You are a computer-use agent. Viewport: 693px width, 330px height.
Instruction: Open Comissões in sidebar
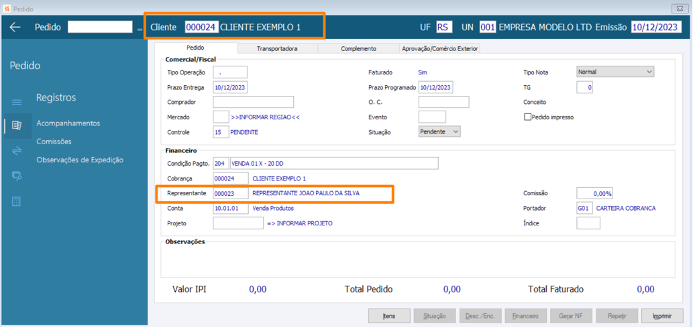pyautogui.click(x=54, y=142)
